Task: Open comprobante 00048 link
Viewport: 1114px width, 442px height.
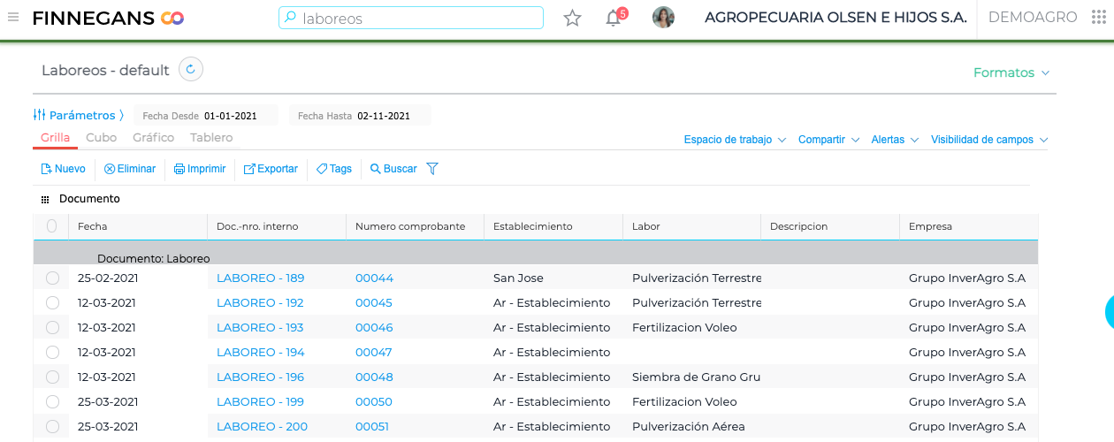Action: pyautogui.click(x=374, y=377)
